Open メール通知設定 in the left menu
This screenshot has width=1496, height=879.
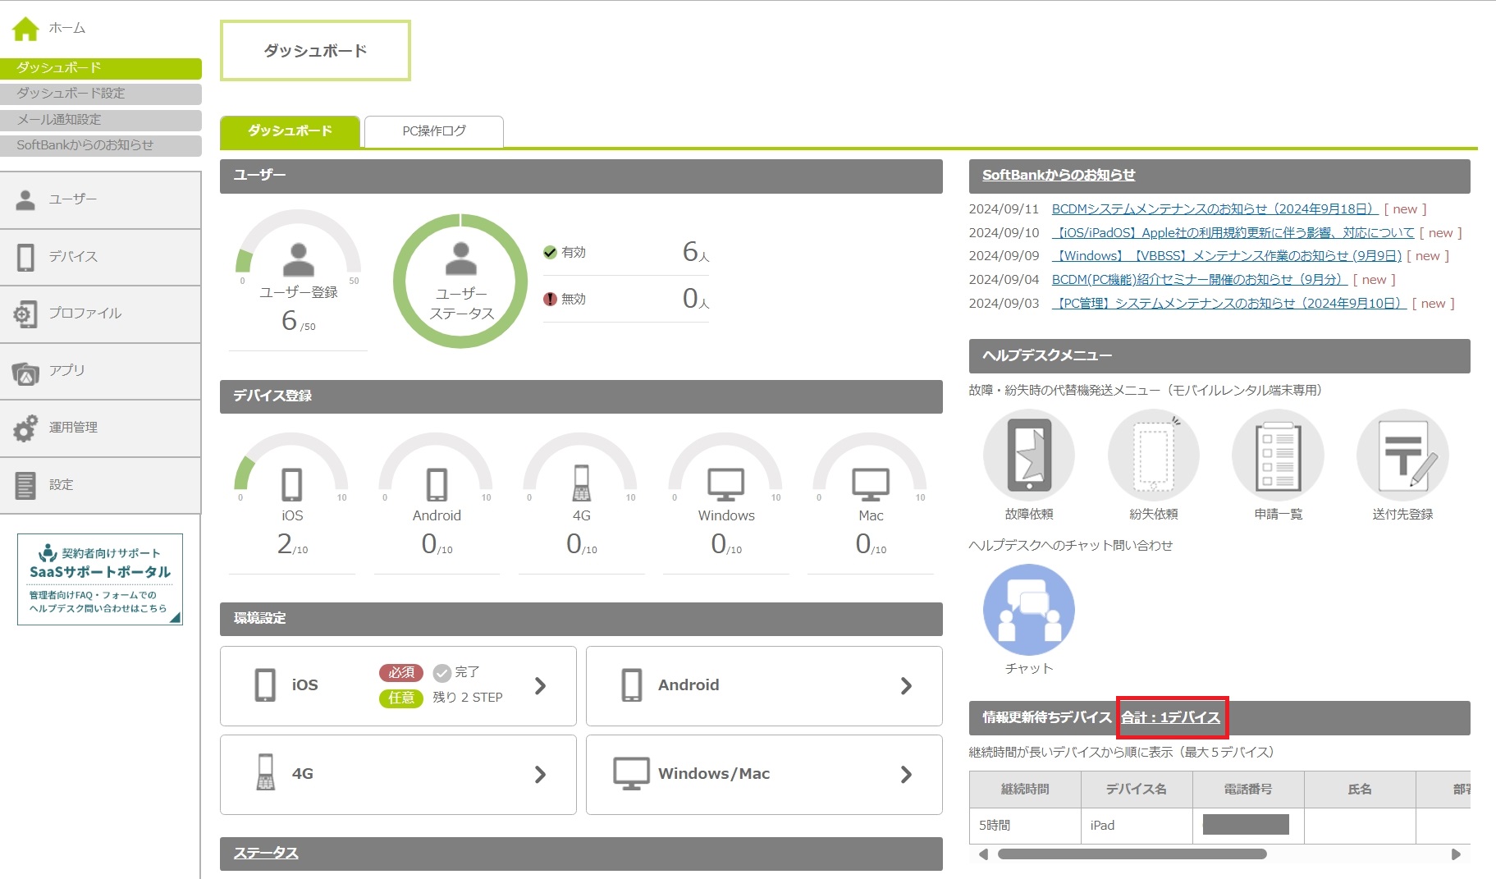[x=100, y=120]
